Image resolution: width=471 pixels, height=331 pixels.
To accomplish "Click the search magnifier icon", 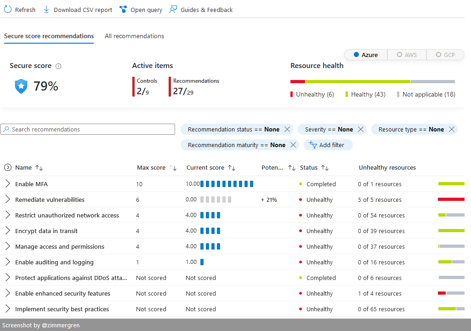I will 7,129.
